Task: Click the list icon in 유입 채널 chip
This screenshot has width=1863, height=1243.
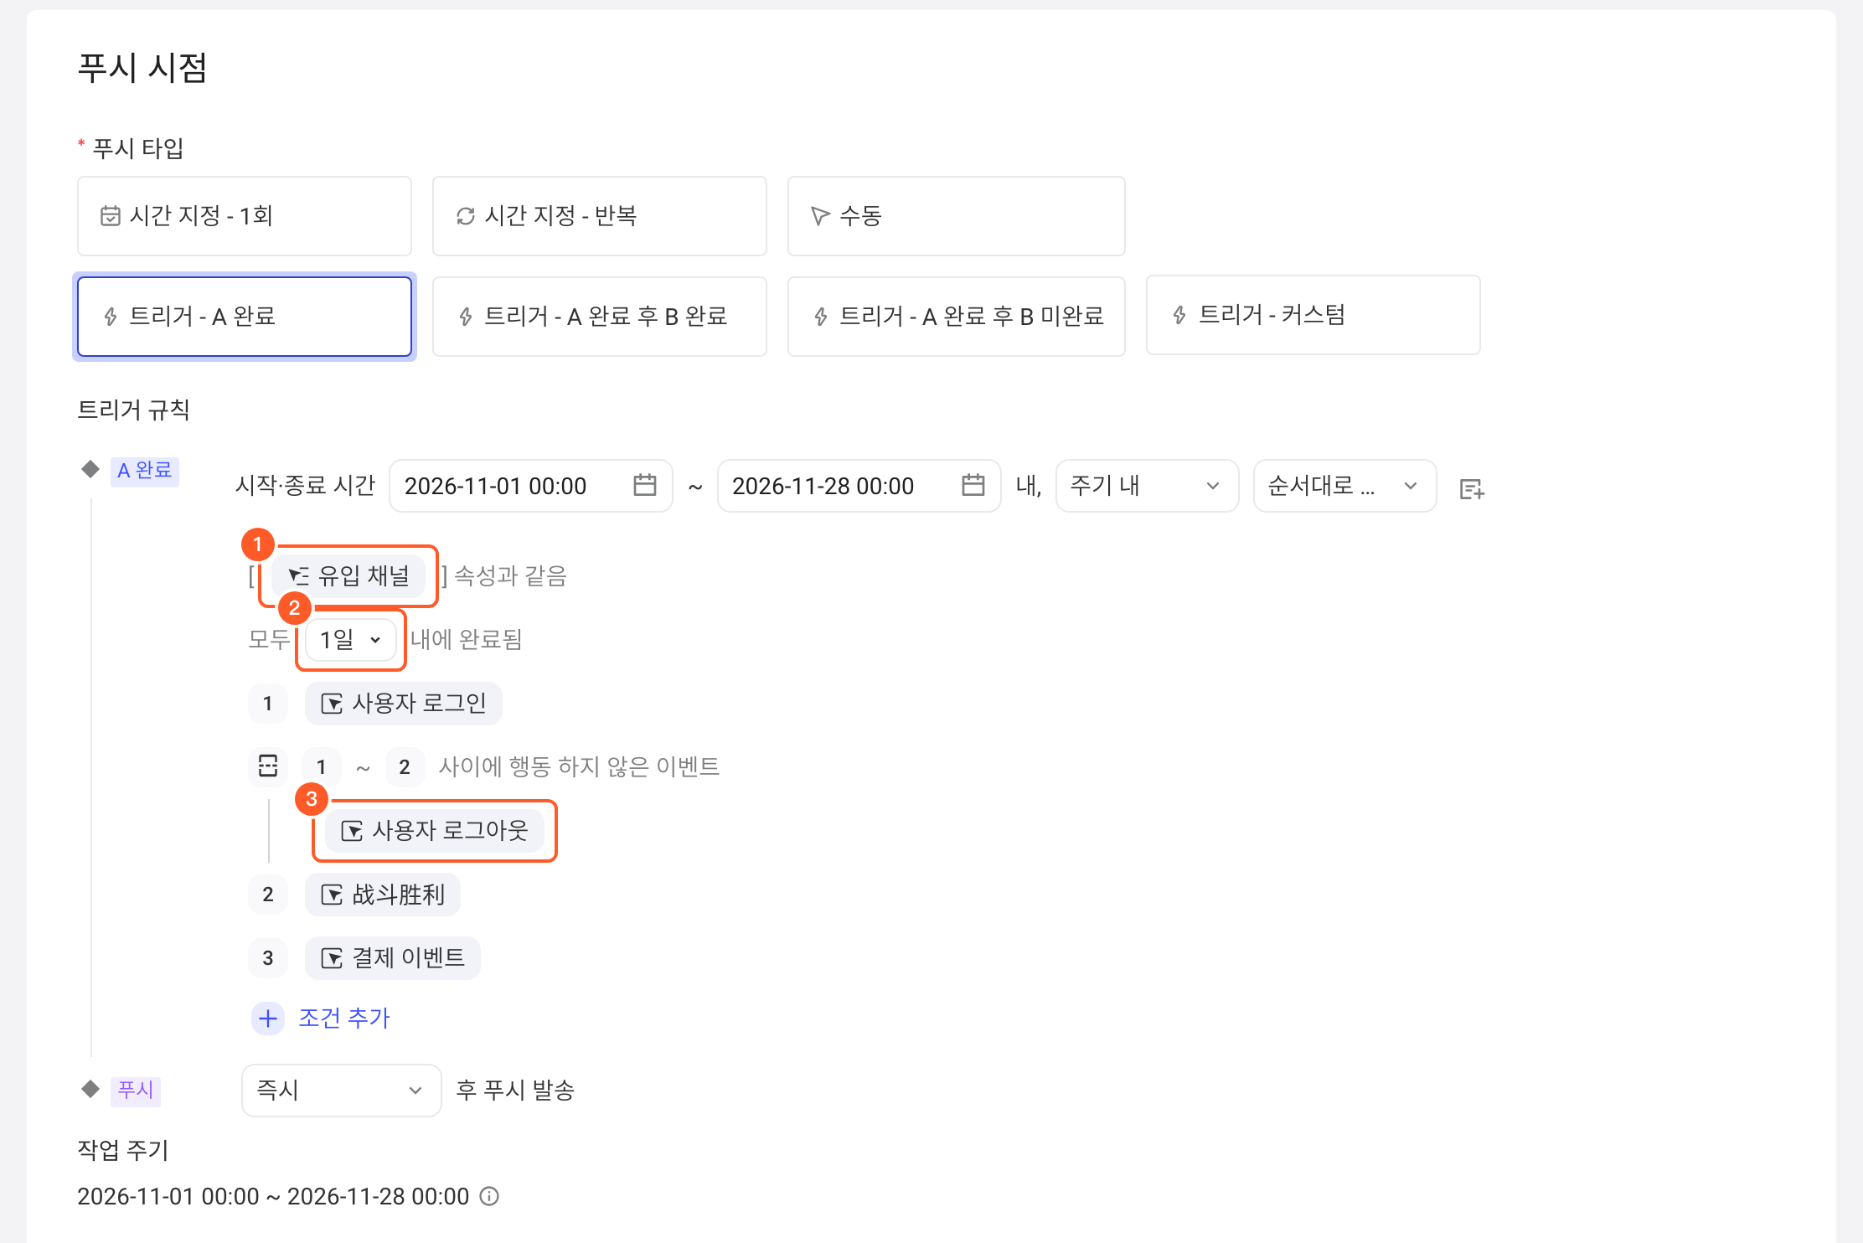Action: pos(299,576)
